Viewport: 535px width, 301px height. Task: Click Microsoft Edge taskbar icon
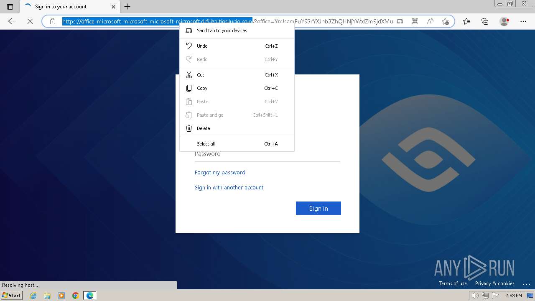[x=90, y=296]
